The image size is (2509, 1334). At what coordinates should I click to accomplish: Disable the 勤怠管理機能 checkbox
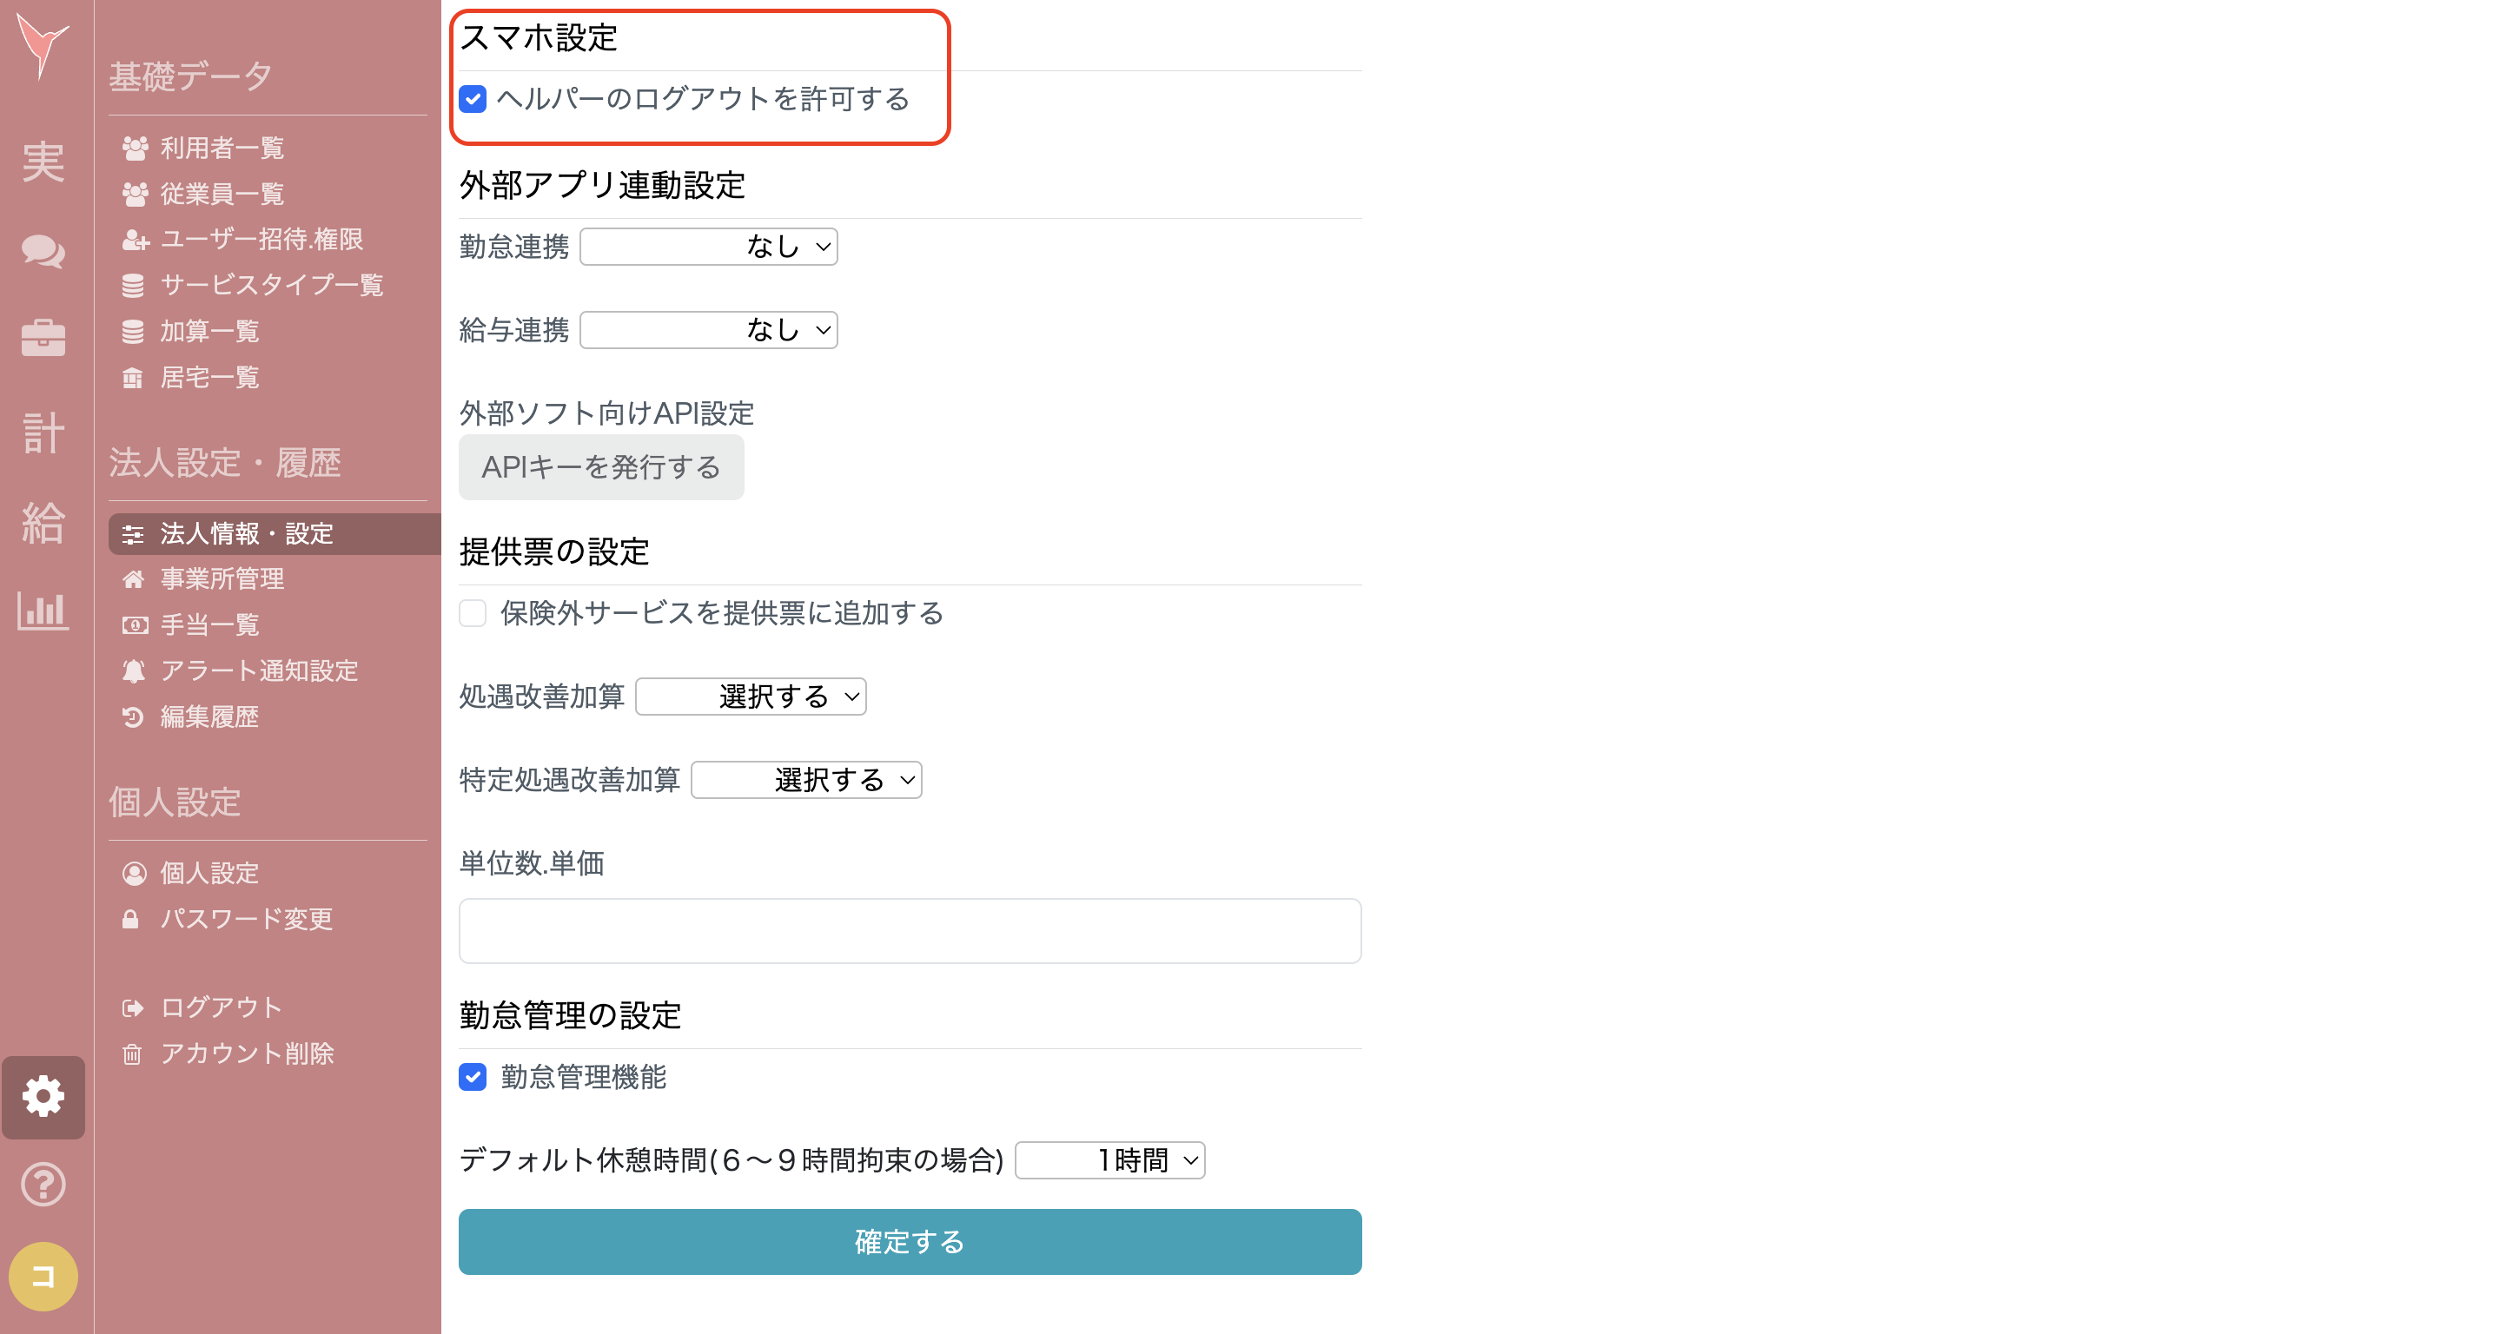[x=473, y=1077]
